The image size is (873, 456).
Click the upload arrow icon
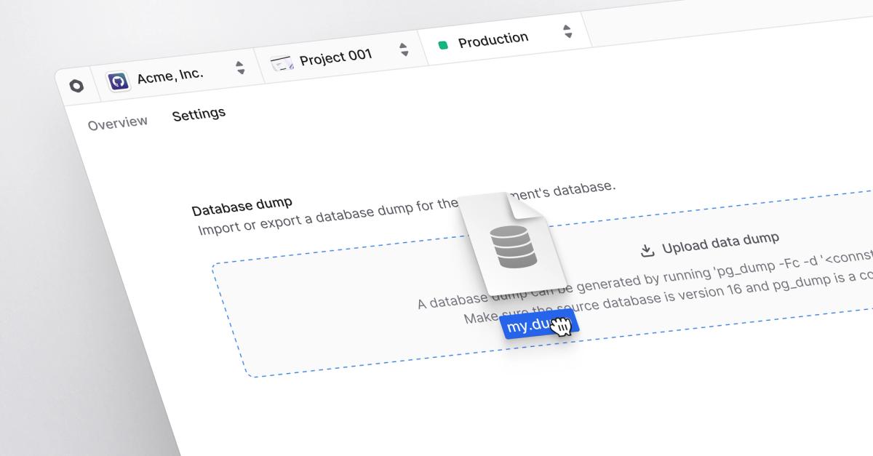pos(647,250)
